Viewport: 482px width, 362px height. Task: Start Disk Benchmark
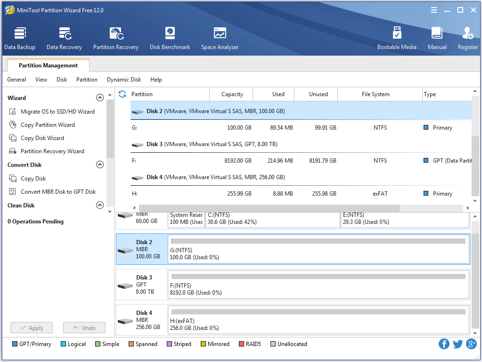170,38
